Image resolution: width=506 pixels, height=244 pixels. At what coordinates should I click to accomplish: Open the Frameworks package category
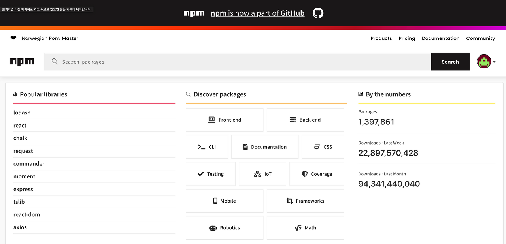(305, 201)
